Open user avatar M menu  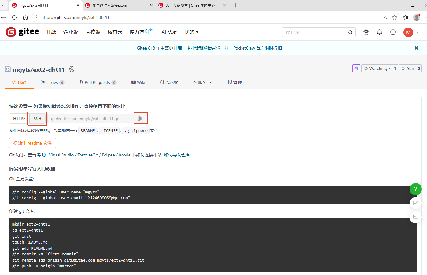(x=408, y=32)
